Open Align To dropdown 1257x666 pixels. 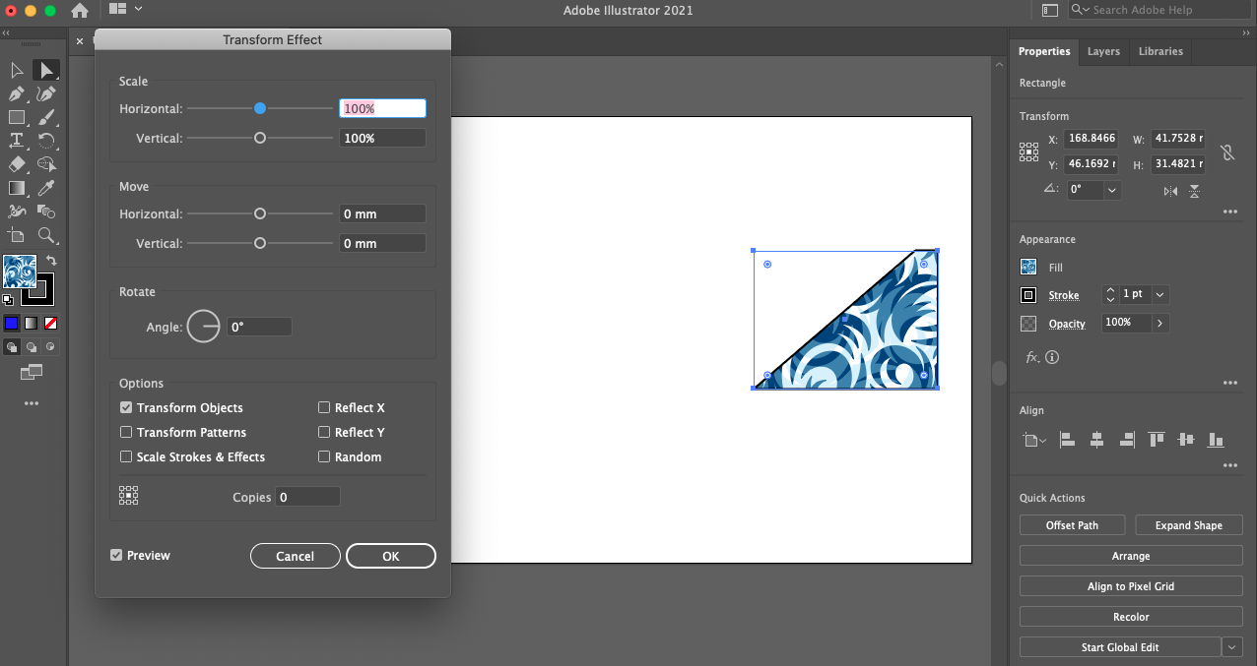pos(1033,440)
